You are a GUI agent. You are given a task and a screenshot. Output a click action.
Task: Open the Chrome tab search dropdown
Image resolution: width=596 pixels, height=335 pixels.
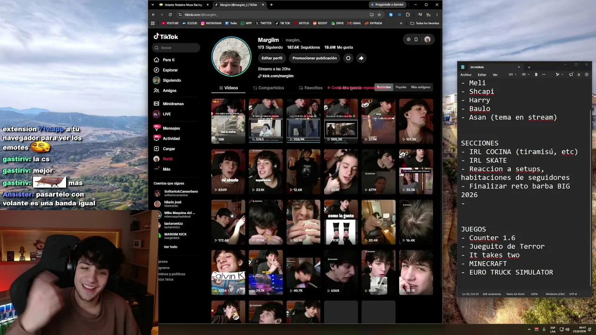tap(153, 5)
